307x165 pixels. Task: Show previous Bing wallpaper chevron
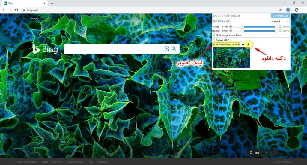[x=267, y=153]
